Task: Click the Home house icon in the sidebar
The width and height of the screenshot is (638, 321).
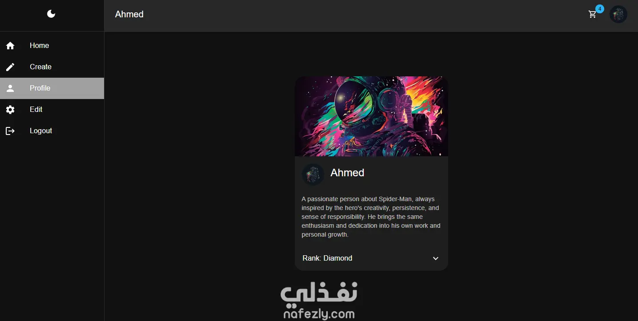Action: point(10,45)
